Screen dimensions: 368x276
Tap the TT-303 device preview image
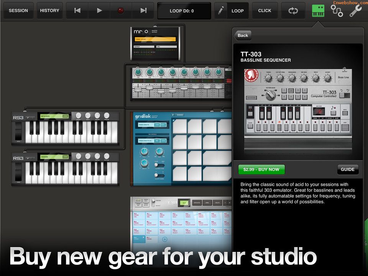298,110
